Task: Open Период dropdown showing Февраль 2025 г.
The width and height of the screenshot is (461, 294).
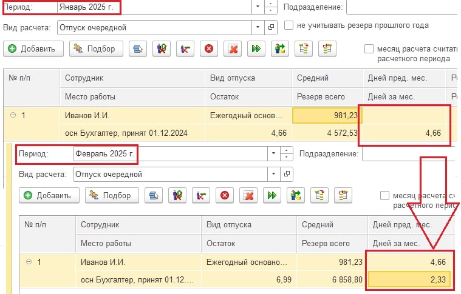Action: pos(274,153)
